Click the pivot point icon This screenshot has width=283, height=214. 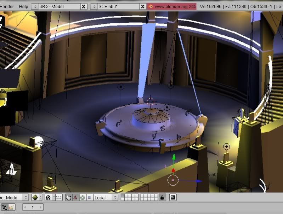(48, 198)
